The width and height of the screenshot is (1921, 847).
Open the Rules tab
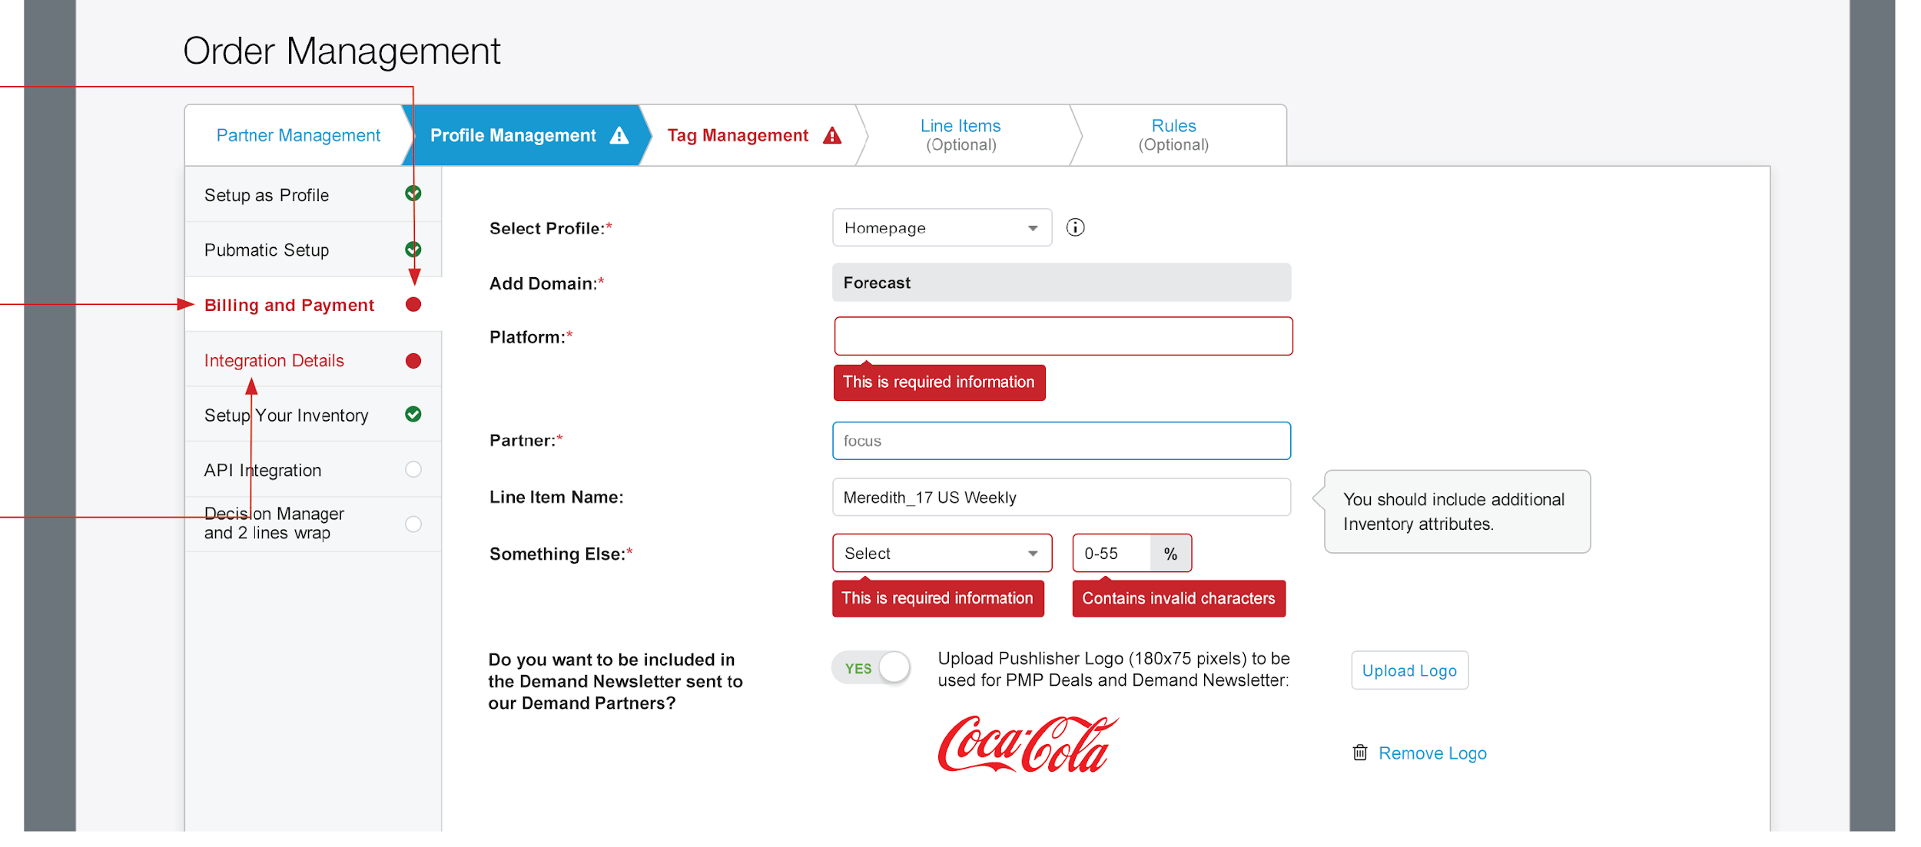[x=1174, y=135]
